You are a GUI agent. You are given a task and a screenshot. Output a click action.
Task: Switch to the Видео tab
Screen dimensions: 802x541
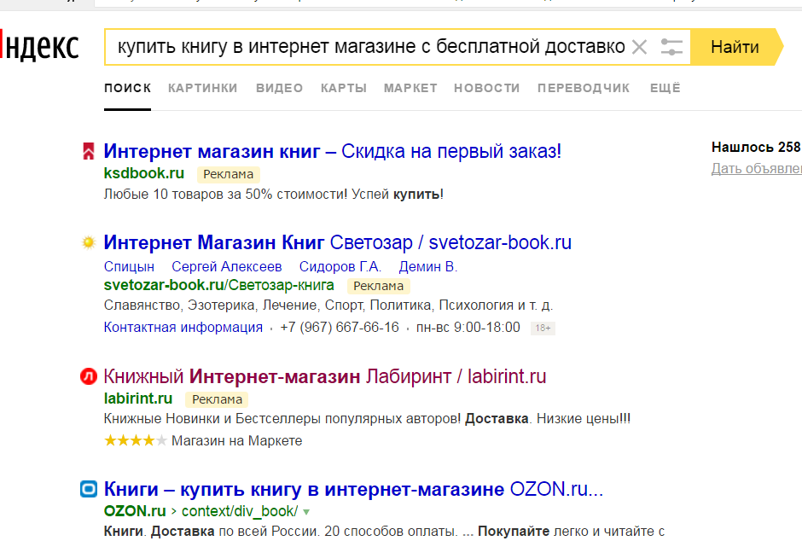tap(279, 88)
